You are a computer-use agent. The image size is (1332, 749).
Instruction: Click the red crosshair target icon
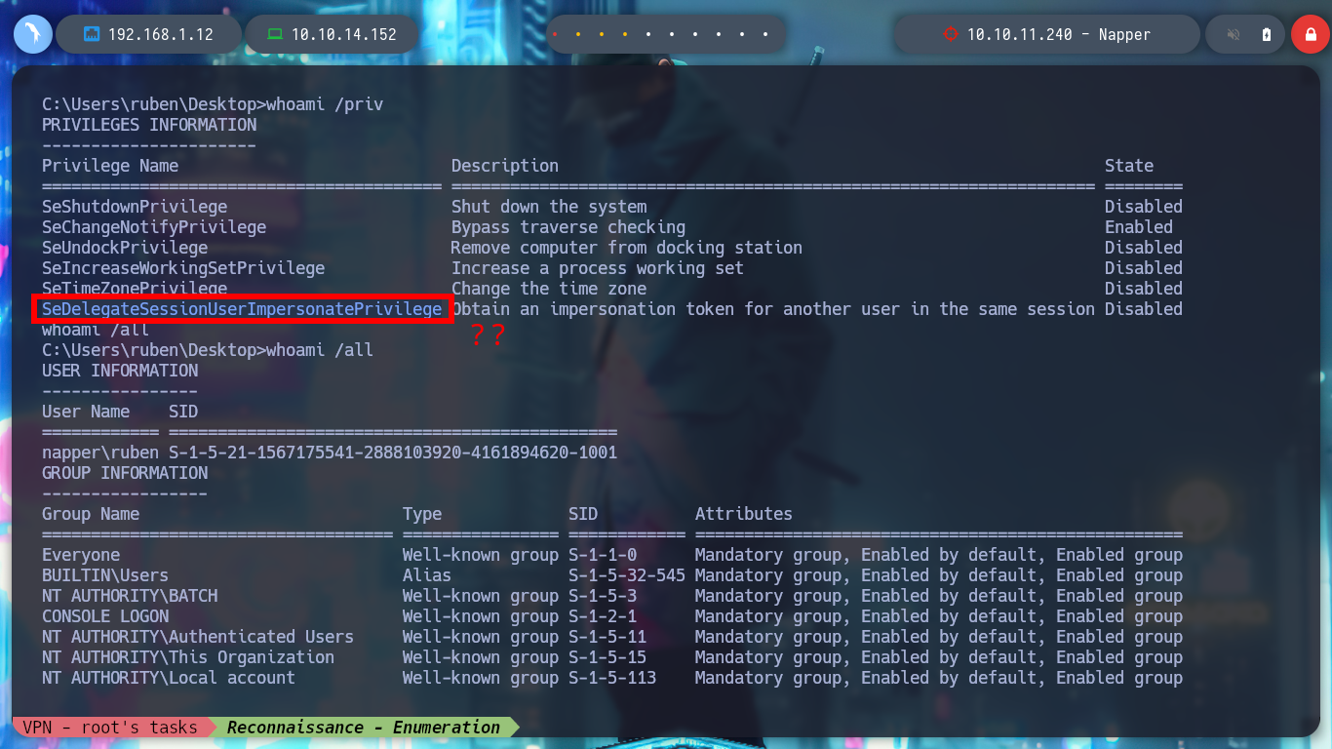click(951, 34)
